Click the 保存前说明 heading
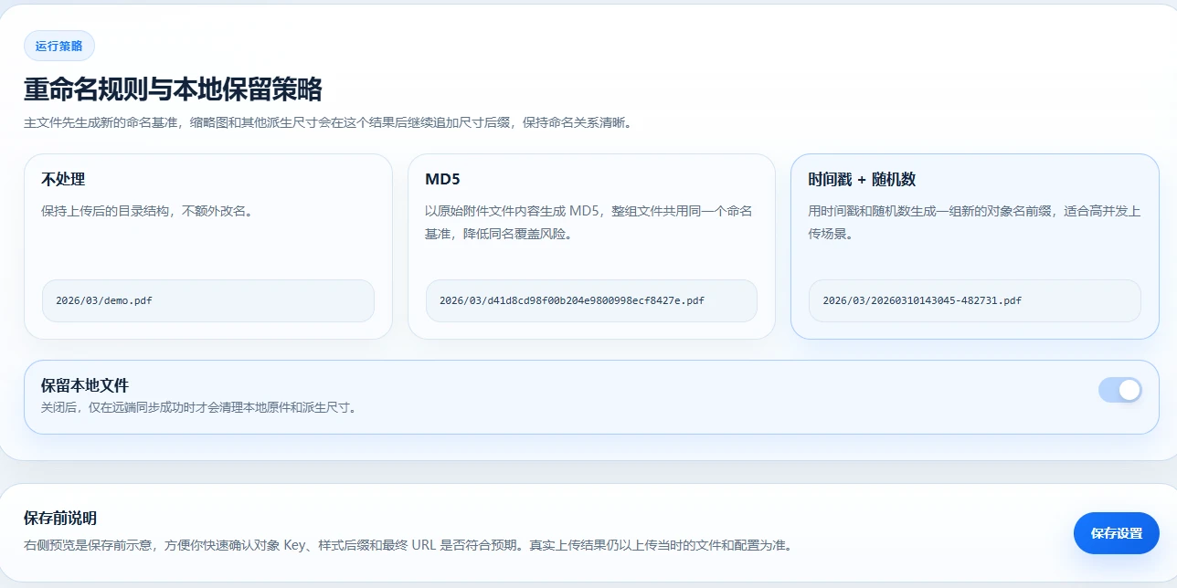The width and height of the screenshot is (1177, 588). click(x=60, y=518)
